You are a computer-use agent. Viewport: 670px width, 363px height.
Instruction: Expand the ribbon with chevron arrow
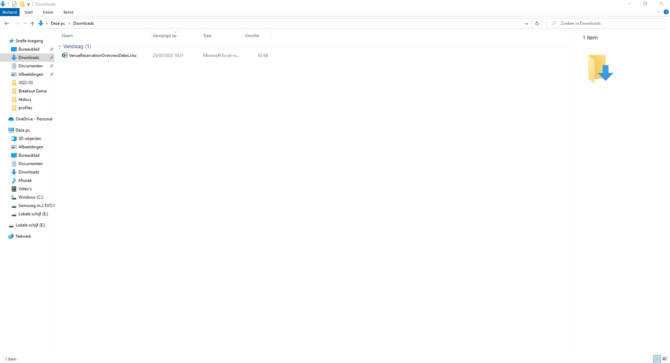(x=658, y=12)
